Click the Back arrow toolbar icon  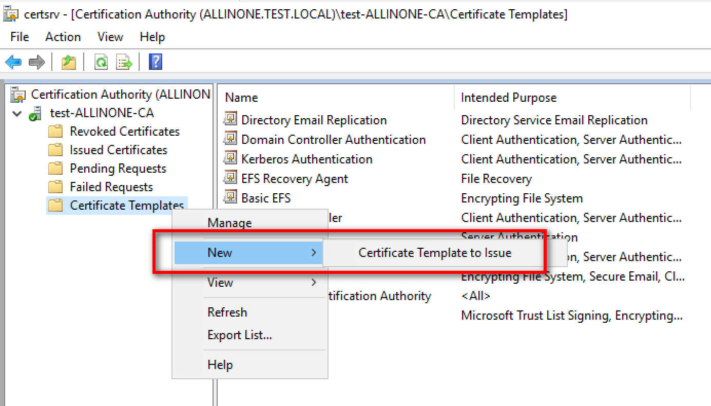[13, 63]
